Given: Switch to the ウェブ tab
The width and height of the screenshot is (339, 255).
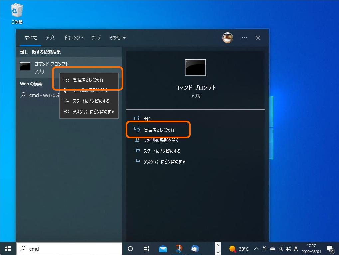Looking at the screenshot, I should coord(96,38).
